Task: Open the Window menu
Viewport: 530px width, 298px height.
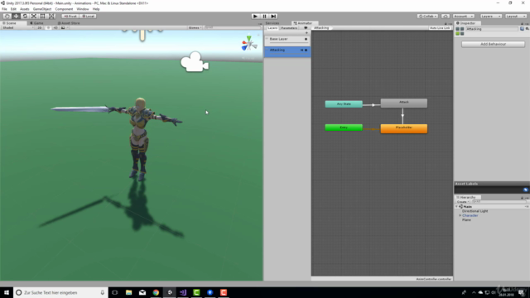Action: 83,9
